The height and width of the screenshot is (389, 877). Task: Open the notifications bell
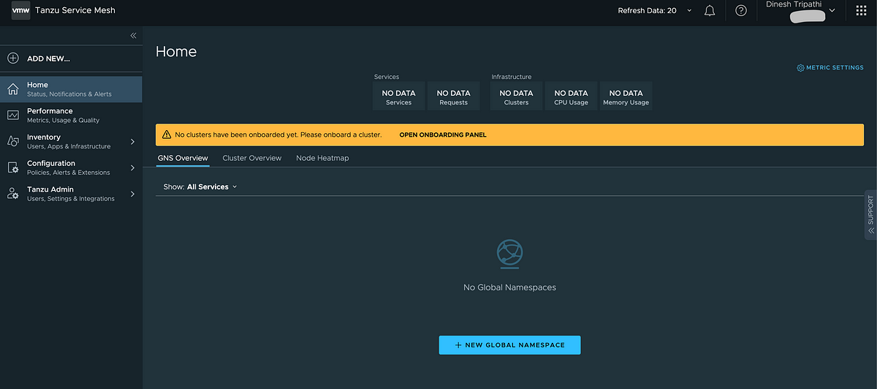[x=710, y=11]
